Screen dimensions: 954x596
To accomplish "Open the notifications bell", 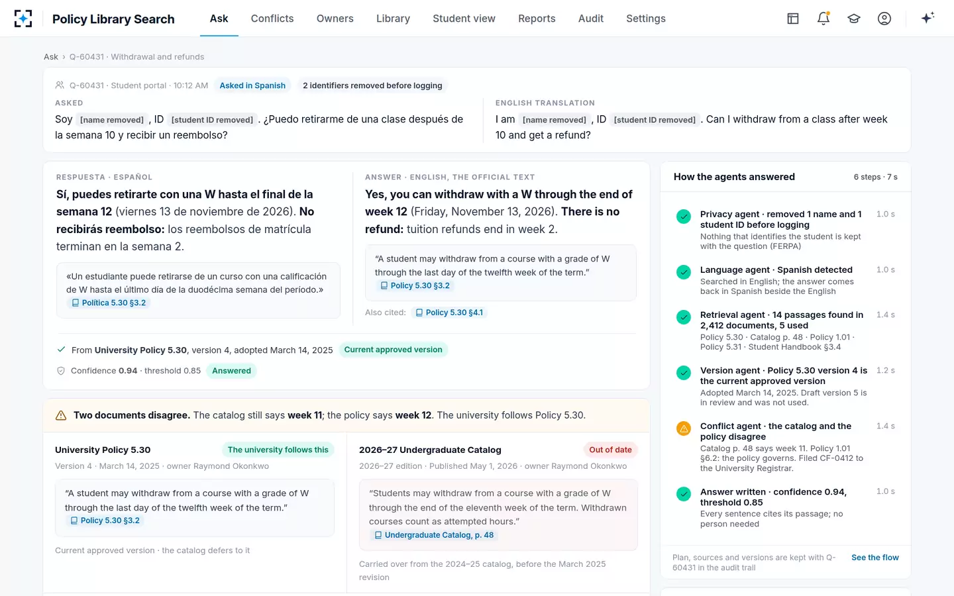I will [x=823, y=19].
